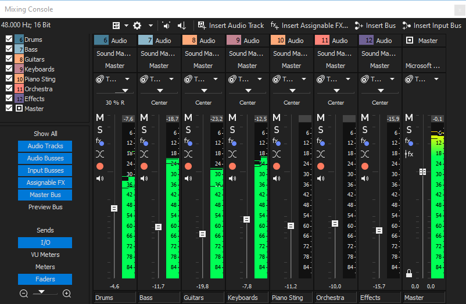Open the mixer options gear dropdown arrow
This screenshot has height=304, width=466.
pos(150,26)
